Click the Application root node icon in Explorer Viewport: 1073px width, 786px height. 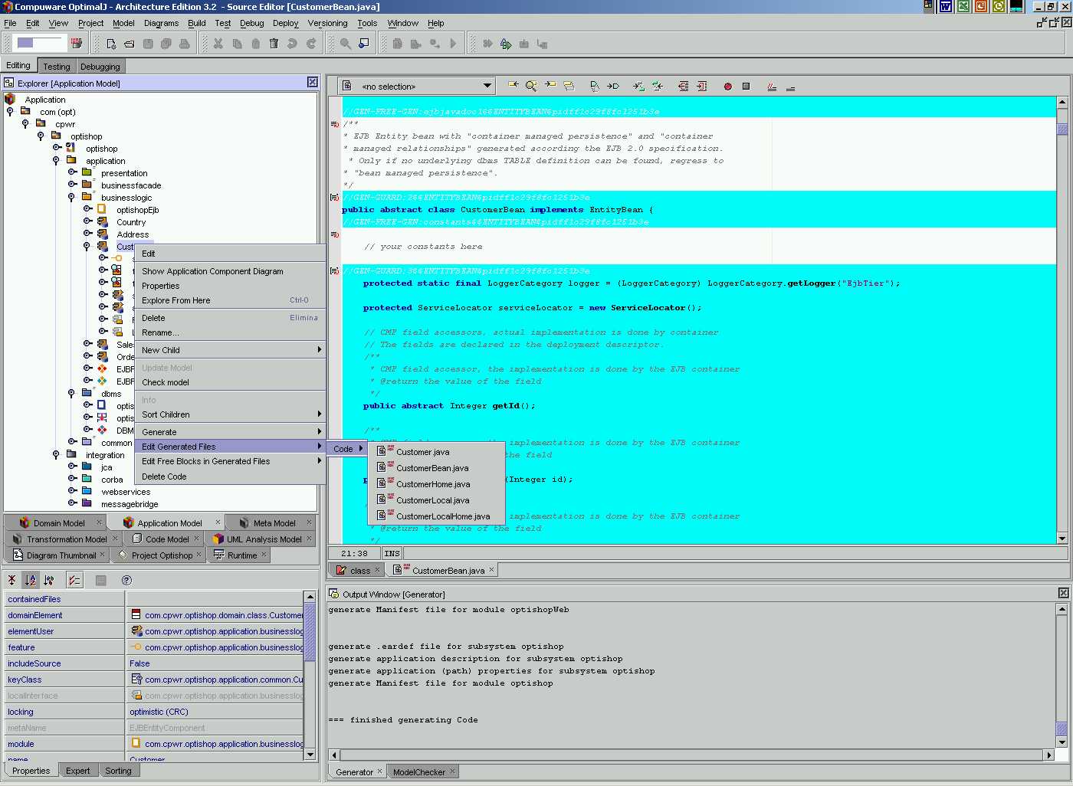click(10, 99)
